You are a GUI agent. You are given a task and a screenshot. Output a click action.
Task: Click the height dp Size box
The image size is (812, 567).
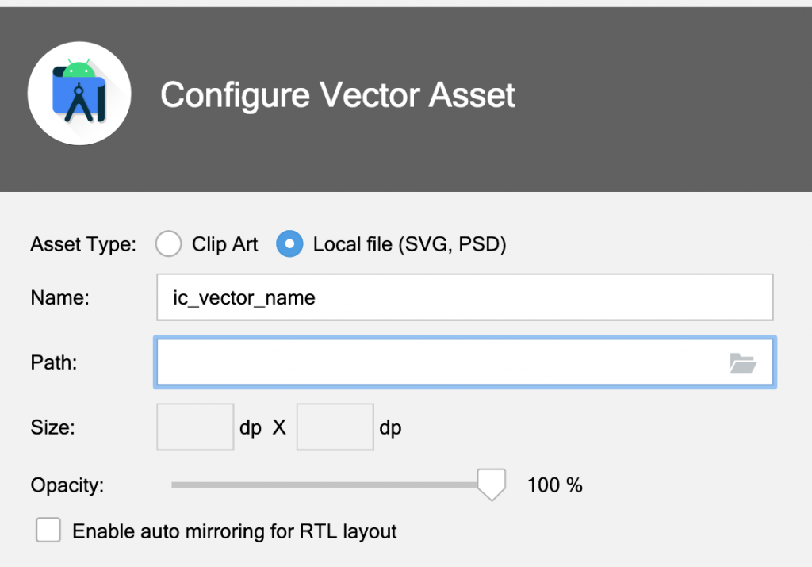coord(335,427)
